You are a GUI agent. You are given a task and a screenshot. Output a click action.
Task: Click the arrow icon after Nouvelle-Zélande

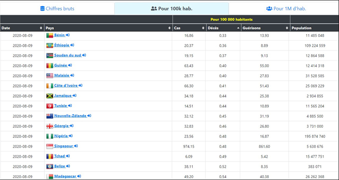click(89, 116)
